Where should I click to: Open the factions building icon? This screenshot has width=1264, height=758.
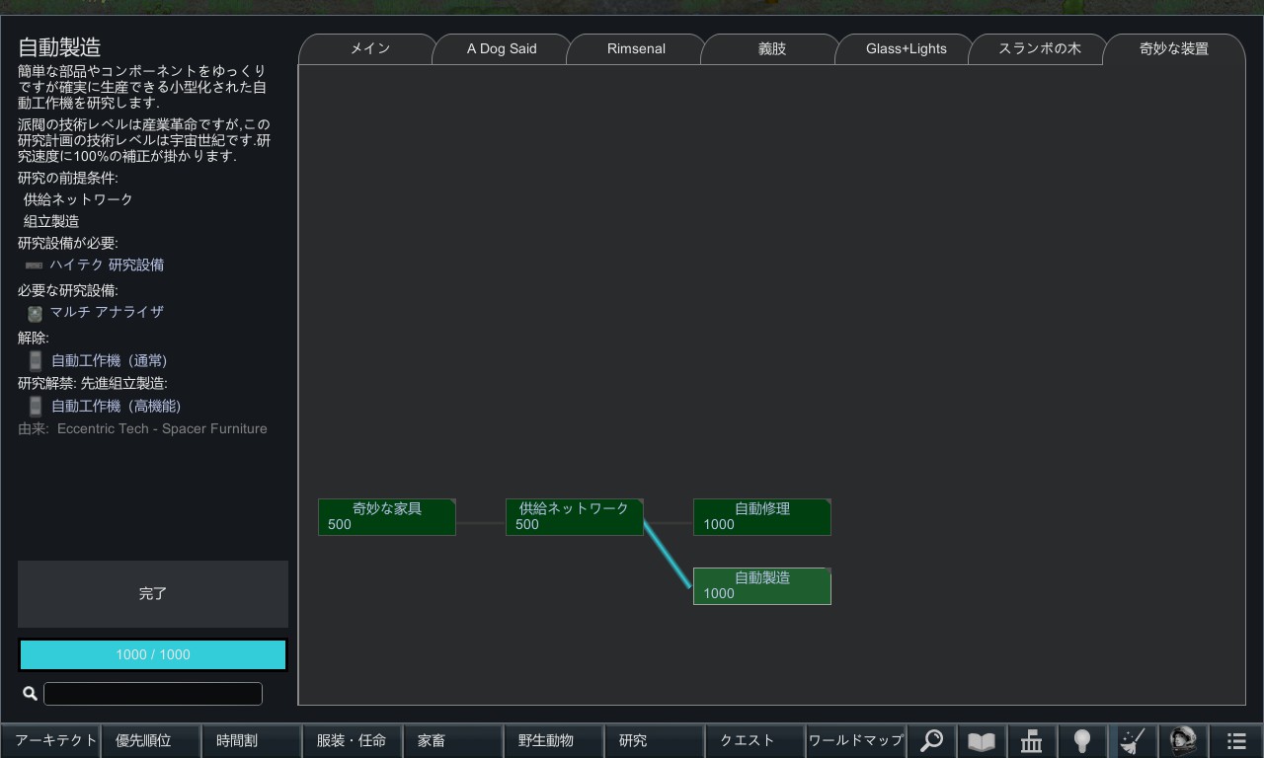1032,740
